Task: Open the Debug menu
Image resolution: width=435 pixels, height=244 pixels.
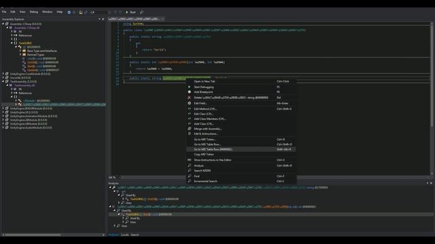Action: (x=34, y=12)
